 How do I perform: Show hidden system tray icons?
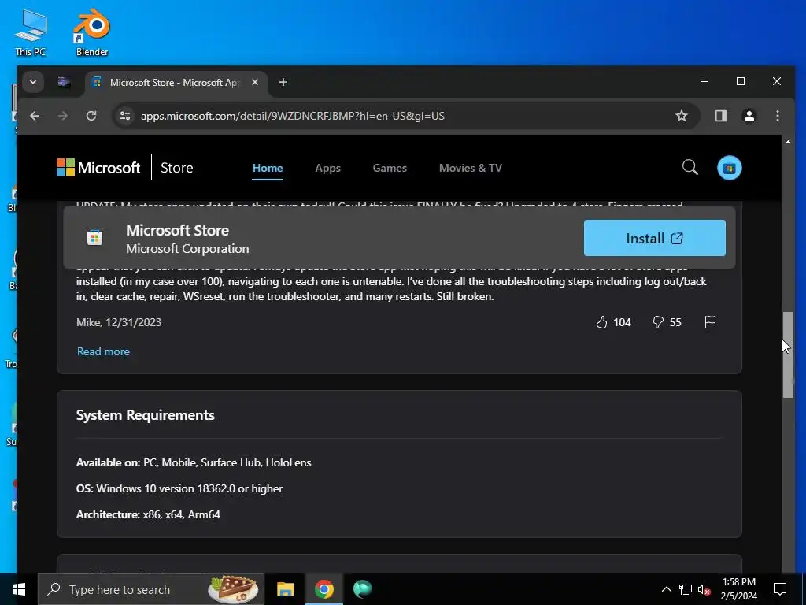click(666, 589)
